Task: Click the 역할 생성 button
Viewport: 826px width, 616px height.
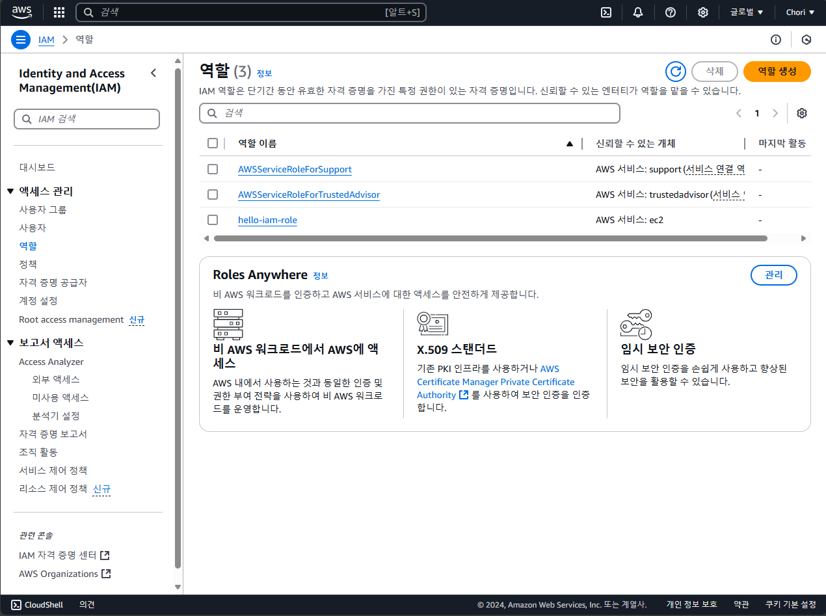Action: pos(777,72)
